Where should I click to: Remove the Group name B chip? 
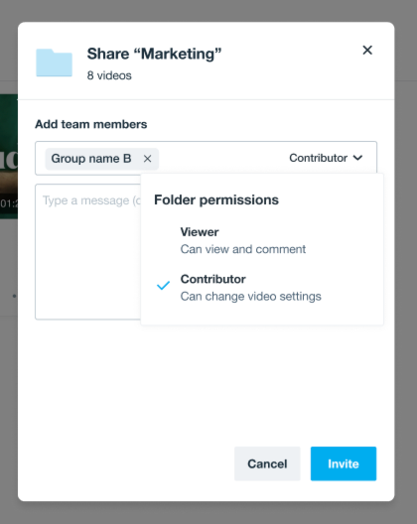click(x=148, y=159)
